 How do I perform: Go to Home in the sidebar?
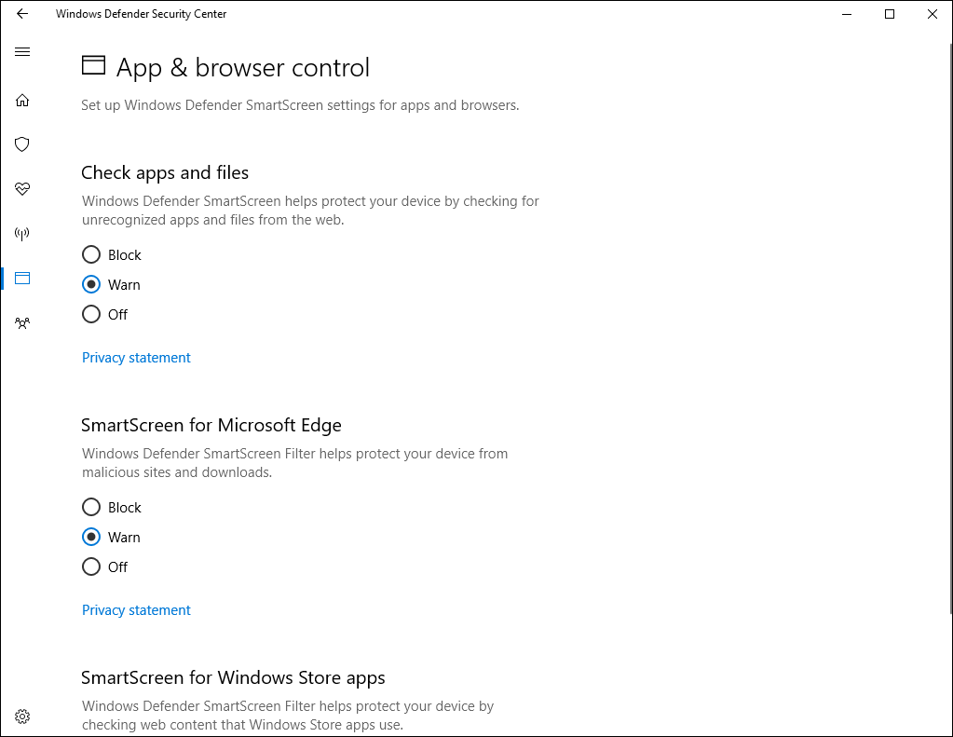point(21,100)
